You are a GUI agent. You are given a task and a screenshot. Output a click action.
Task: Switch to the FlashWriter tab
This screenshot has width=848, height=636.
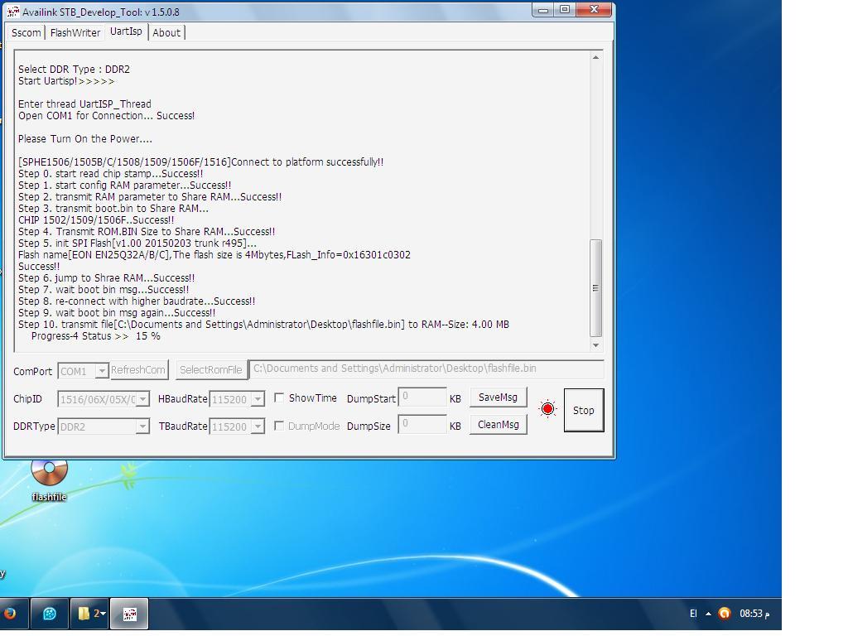click(75, 32)
